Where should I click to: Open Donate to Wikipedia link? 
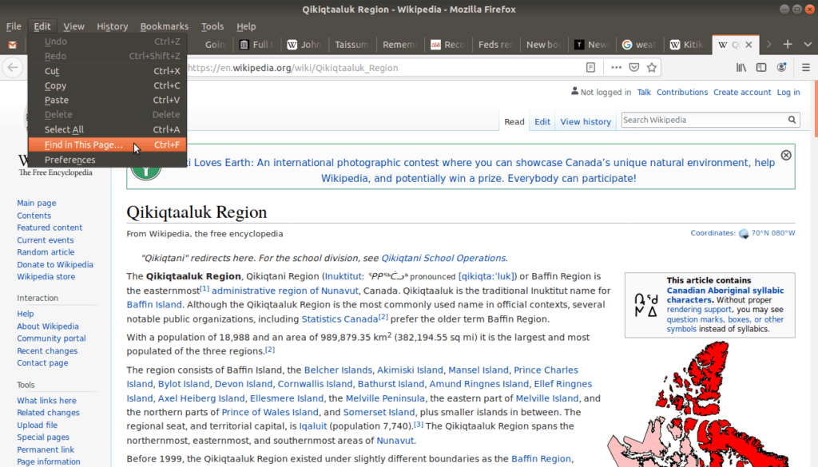[55, 265]
